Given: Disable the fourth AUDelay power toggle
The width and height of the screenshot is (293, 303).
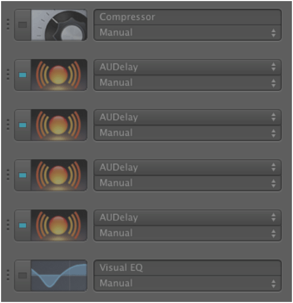Looking at the screenshot, I should 23,225.
